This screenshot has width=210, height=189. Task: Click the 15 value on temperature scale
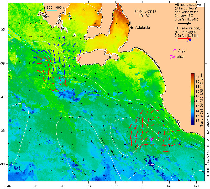[197, 106]
